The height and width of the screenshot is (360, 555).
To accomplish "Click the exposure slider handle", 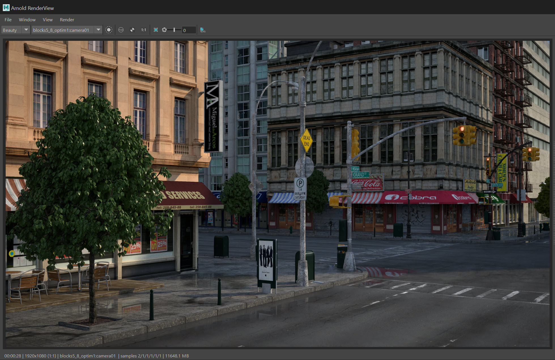I will [x=174, y=30].
